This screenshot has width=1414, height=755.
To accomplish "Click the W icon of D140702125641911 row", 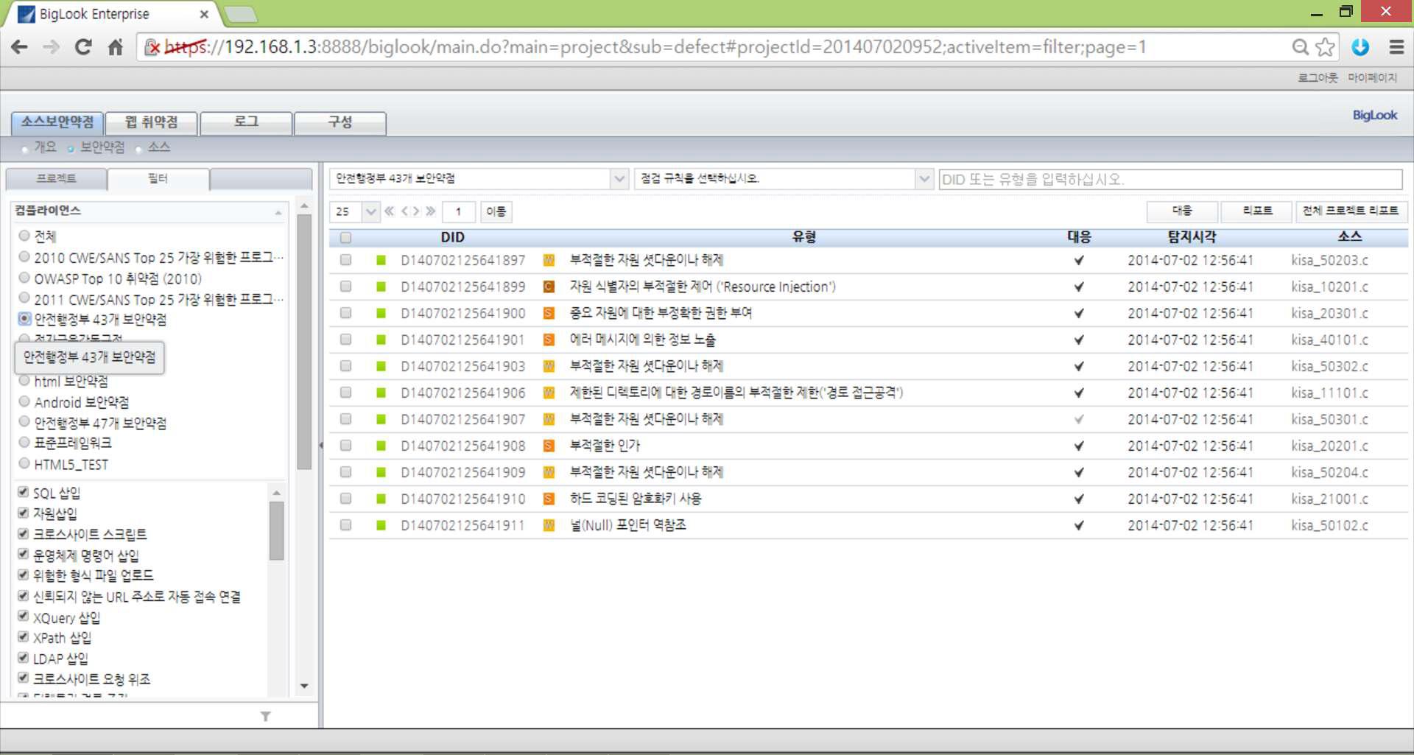I will coord(549,525).
